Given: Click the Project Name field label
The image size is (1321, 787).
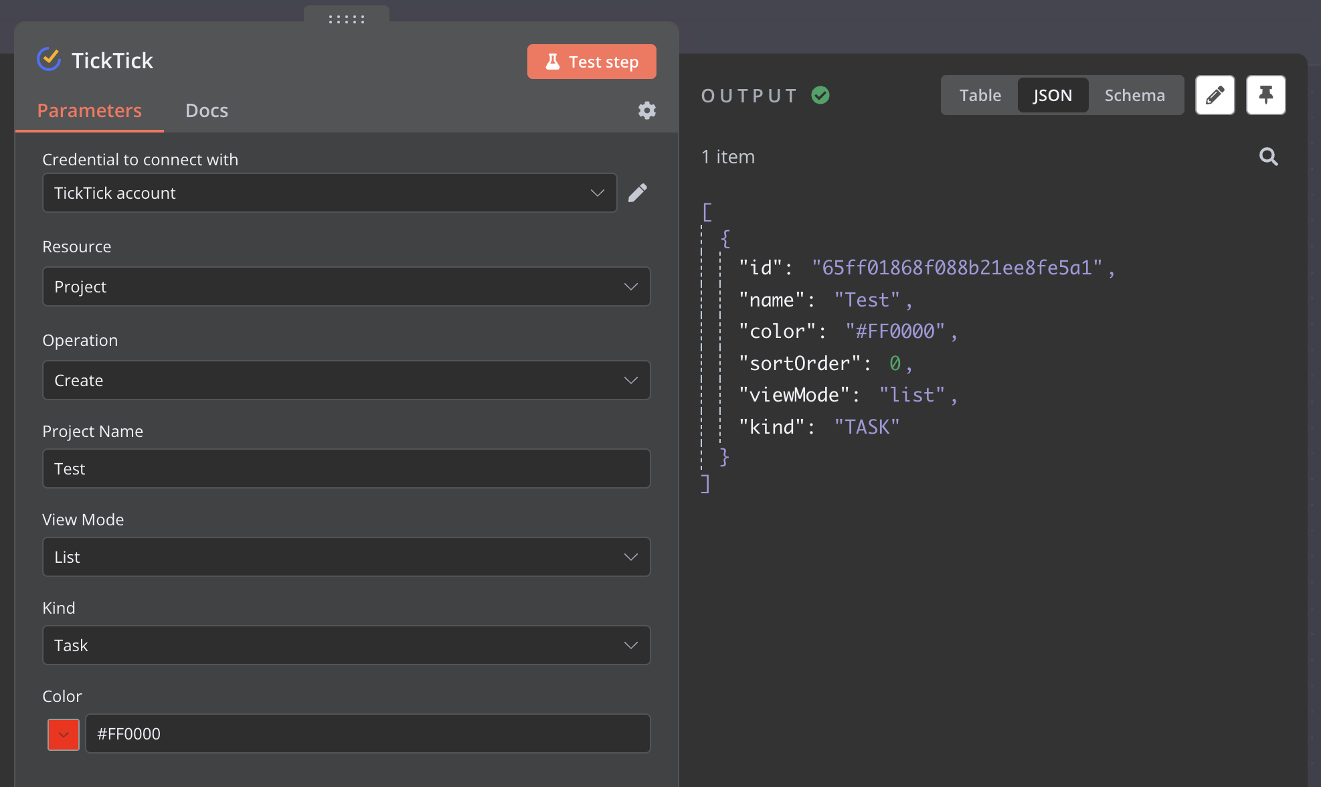Looking at the screenshot, I should (x=92, y=431).
